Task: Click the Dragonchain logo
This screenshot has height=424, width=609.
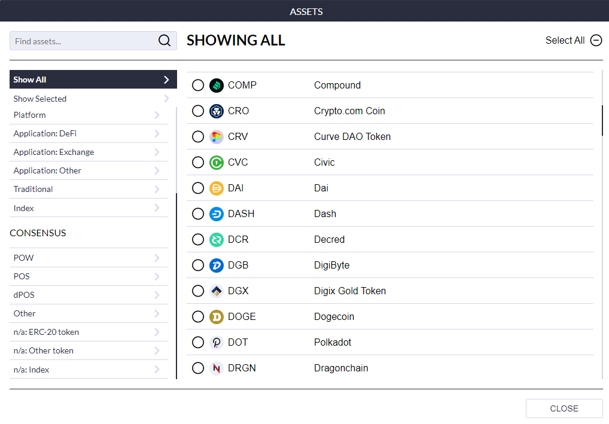Action: [217, 368]
